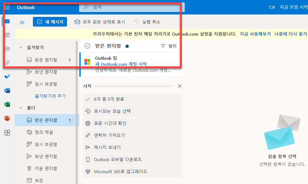Click the 지금 사용해보기 link

pyautogui.click(x=255, y=34)
